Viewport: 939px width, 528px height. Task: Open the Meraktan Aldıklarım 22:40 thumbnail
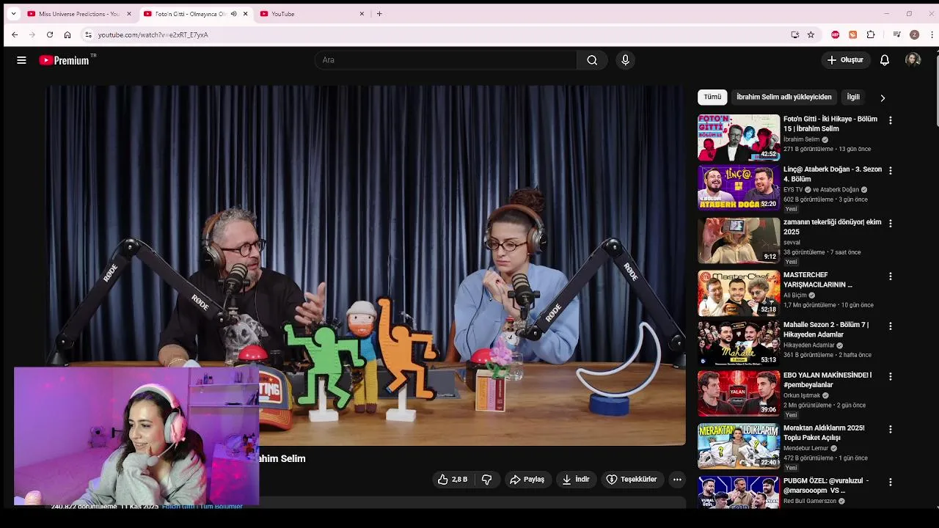click(739, 446)
